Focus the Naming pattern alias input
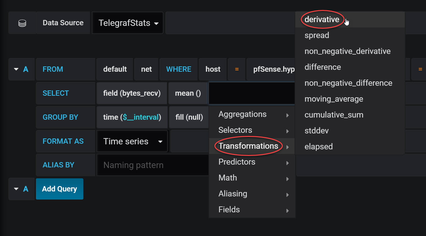 tap(153, 165)
